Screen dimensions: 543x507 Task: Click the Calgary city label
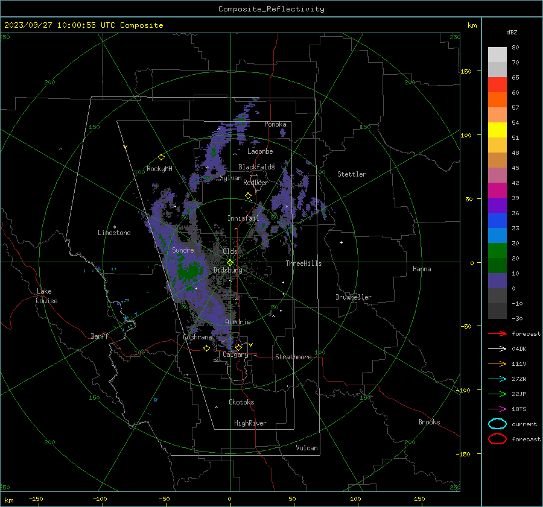235,354
